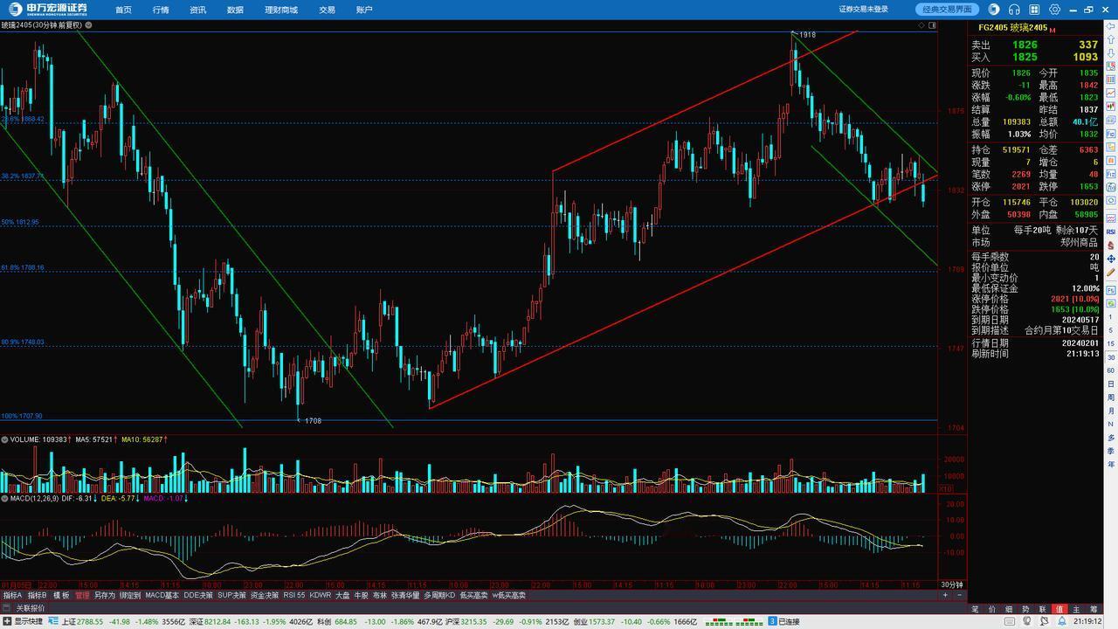Viewport: 1118px width, 629px height.
Task: Open the 账户 menu
Action: coord(364,10)
